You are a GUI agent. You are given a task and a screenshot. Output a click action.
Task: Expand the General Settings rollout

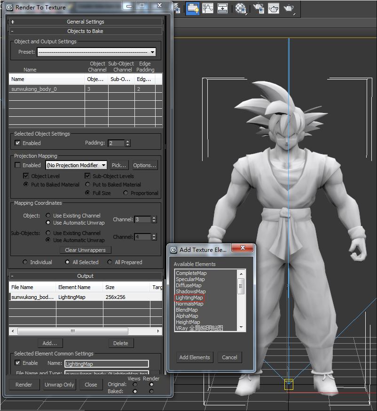tap(86, 22)
